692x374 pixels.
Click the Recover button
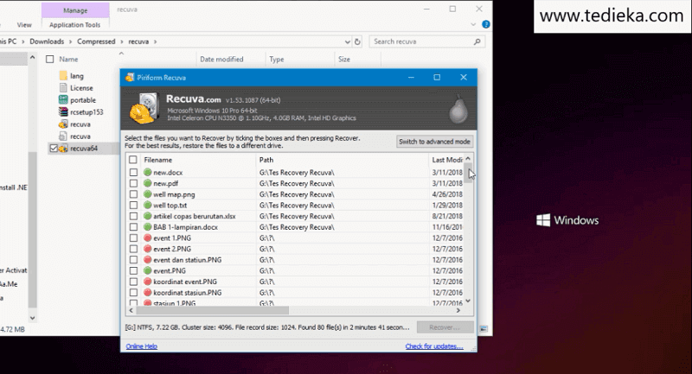[445, 327]
